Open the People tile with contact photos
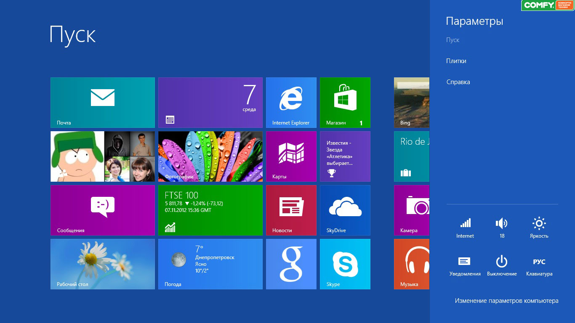The height and width of the screenshot is (323, 575). (103, 156)
